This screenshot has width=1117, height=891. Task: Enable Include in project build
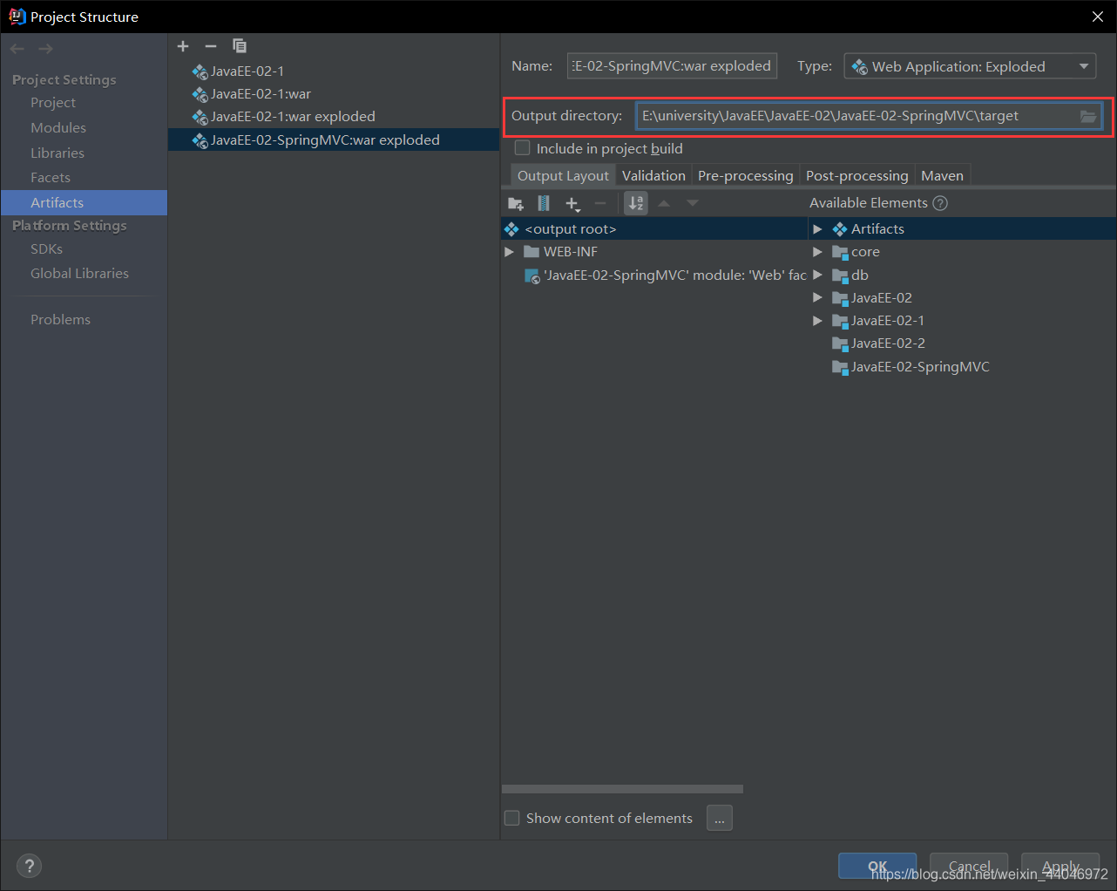pos(523,148)
